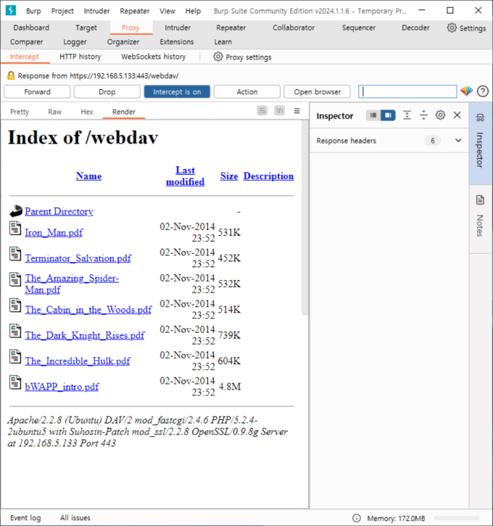Click file icon beside The_Amazing_Spider-Man.pdf

15,280
